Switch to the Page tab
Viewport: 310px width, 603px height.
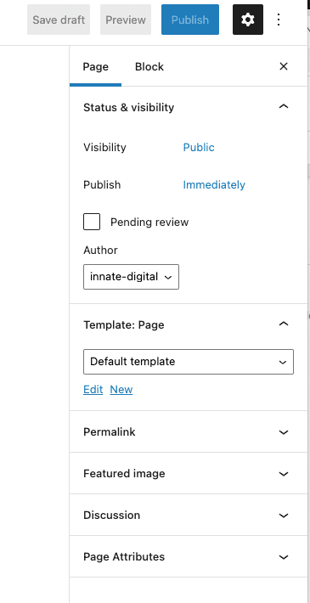coord(96,66)
